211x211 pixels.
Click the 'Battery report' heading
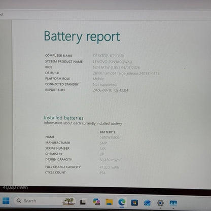tap(82, 37)
